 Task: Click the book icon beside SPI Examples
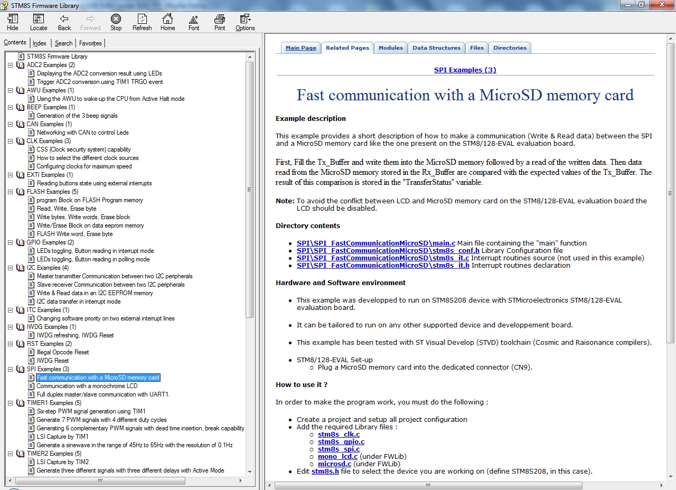pyautogui.click(x=21, y=369)
